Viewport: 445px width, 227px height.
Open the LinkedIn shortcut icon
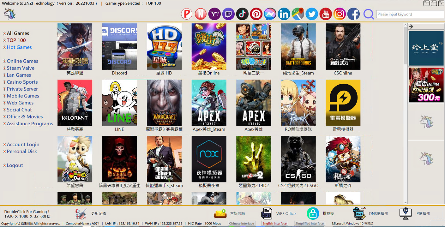[284, 14]
